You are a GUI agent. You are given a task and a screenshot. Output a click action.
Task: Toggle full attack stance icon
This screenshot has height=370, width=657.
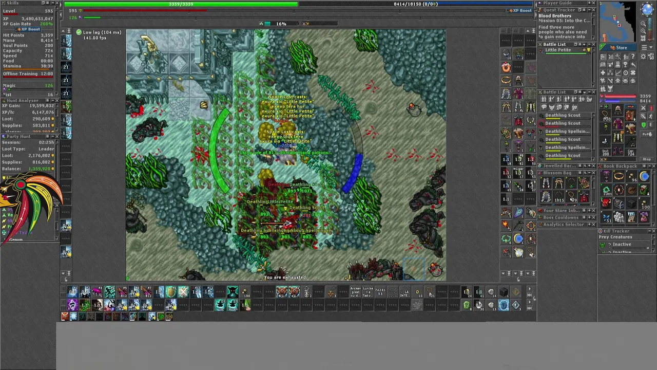(x=643, y=108)
